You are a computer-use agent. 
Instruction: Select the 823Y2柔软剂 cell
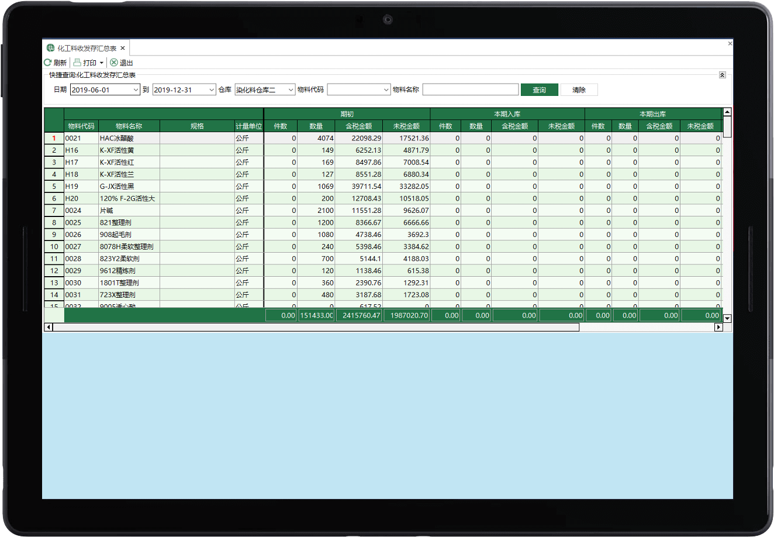tap(129, 259)
